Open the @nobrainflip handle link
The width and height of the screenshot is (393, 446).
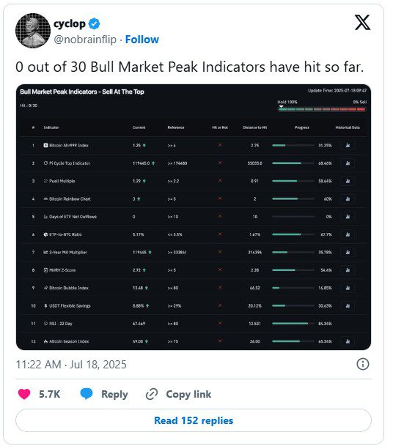tap(85, 40)
